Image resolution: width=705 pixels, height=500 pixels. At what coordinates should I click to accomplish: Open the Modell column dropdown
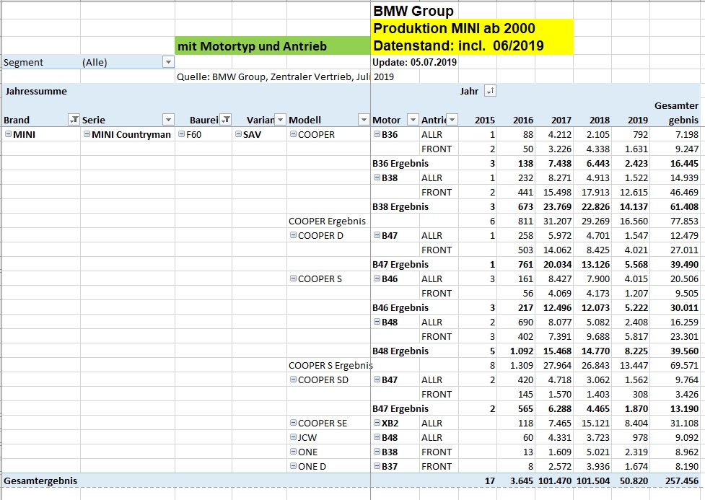[362, 120]
